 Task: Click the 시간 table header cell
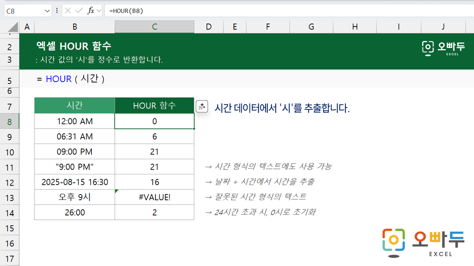(x=75, y=106)
